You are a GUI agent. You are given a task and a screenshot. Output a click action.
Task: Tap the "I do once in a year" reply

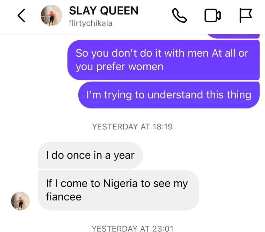pyautogui.click(x=90, y=155)
